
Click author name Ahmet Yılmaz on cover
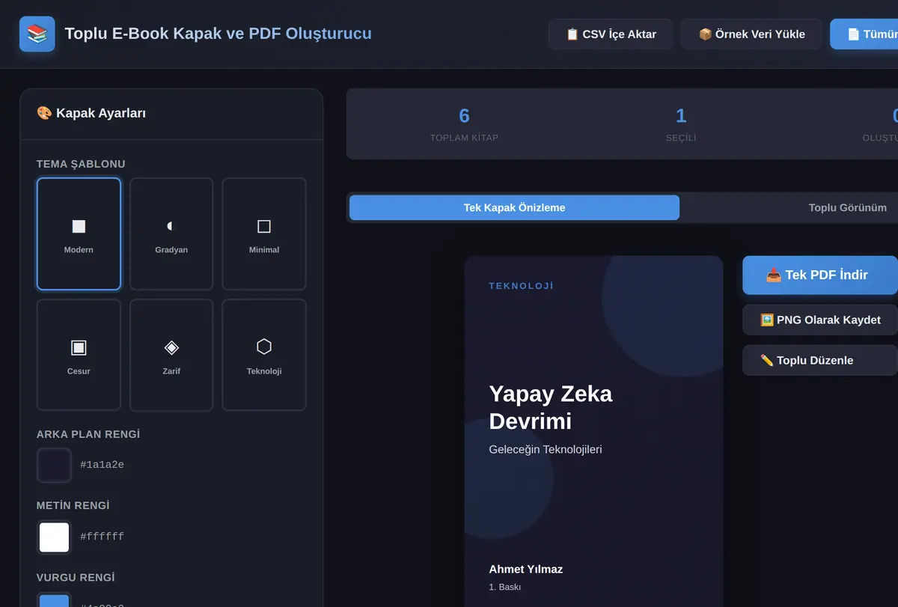(526, 569)
